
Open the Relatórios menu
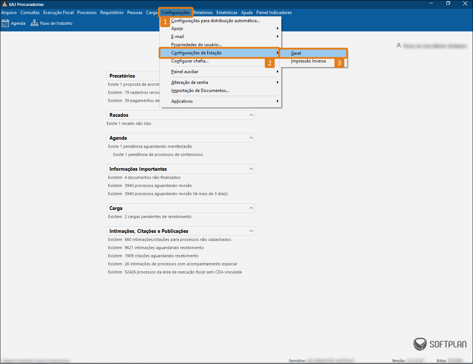click(x=203, y=13)
